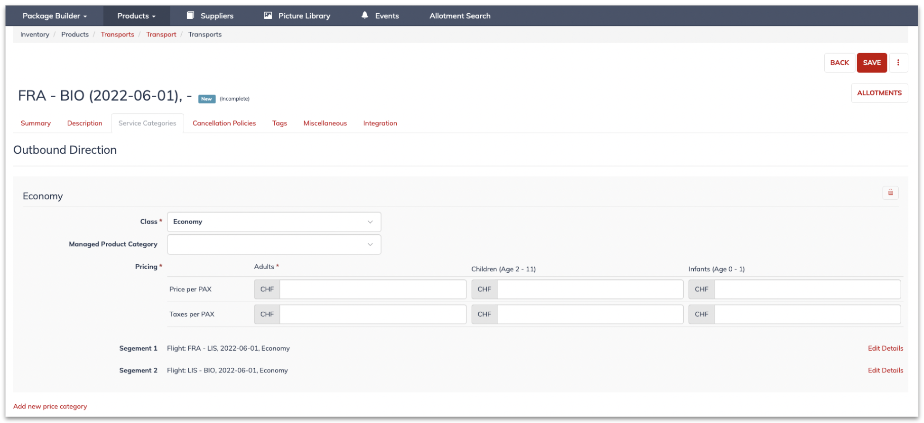Screen dimensions: 924x423
Task: Open the Package Builder dropdown menu
Action: click(55, 16)
